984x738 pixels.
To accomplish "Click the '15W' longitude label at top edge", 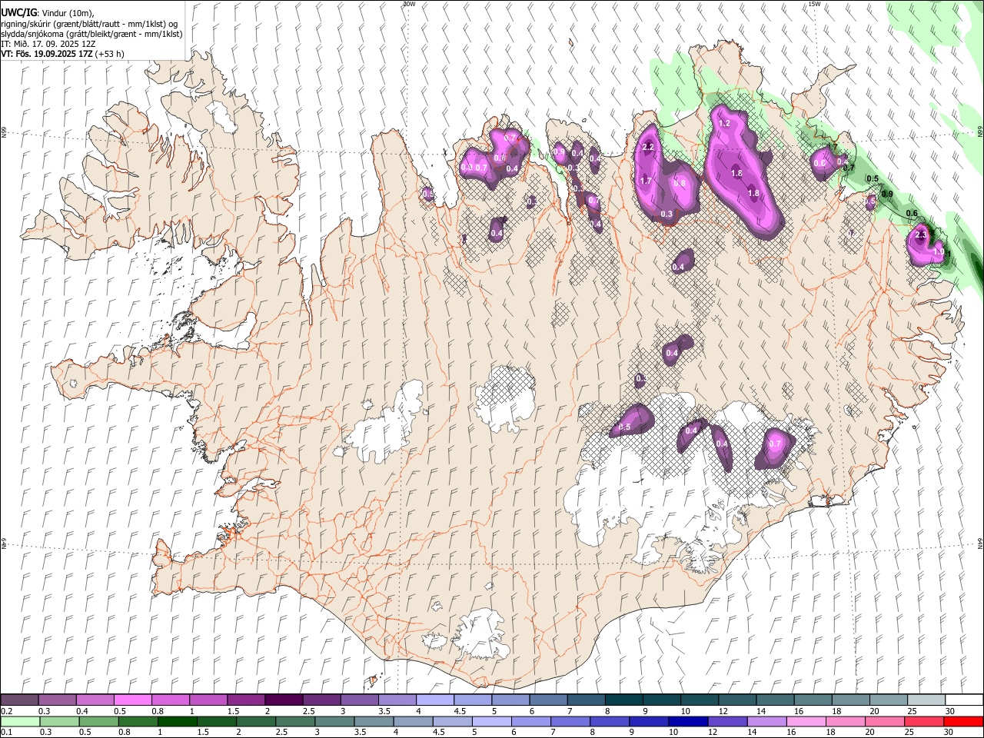I will click(x=816, y=4).
